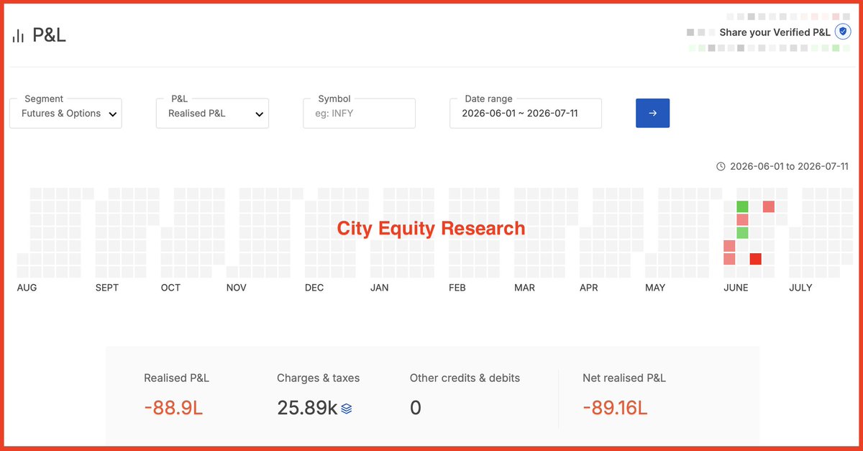Click the clock icon before the date range
The width and height of the screenshot is (863, 451).
(x=721, y=167)
